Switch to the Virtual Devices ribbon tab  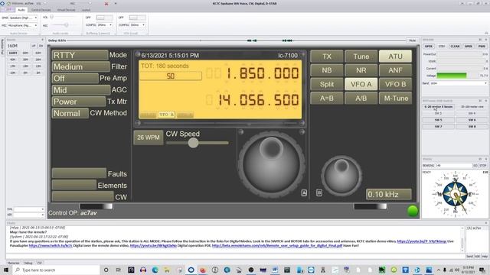[x=67, y=10]
